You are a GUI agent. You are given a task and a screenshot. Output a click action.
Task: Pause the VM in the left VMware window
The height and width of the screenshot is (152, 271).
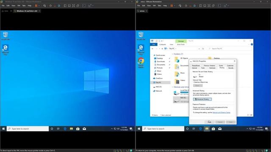[x=36, y=5]
